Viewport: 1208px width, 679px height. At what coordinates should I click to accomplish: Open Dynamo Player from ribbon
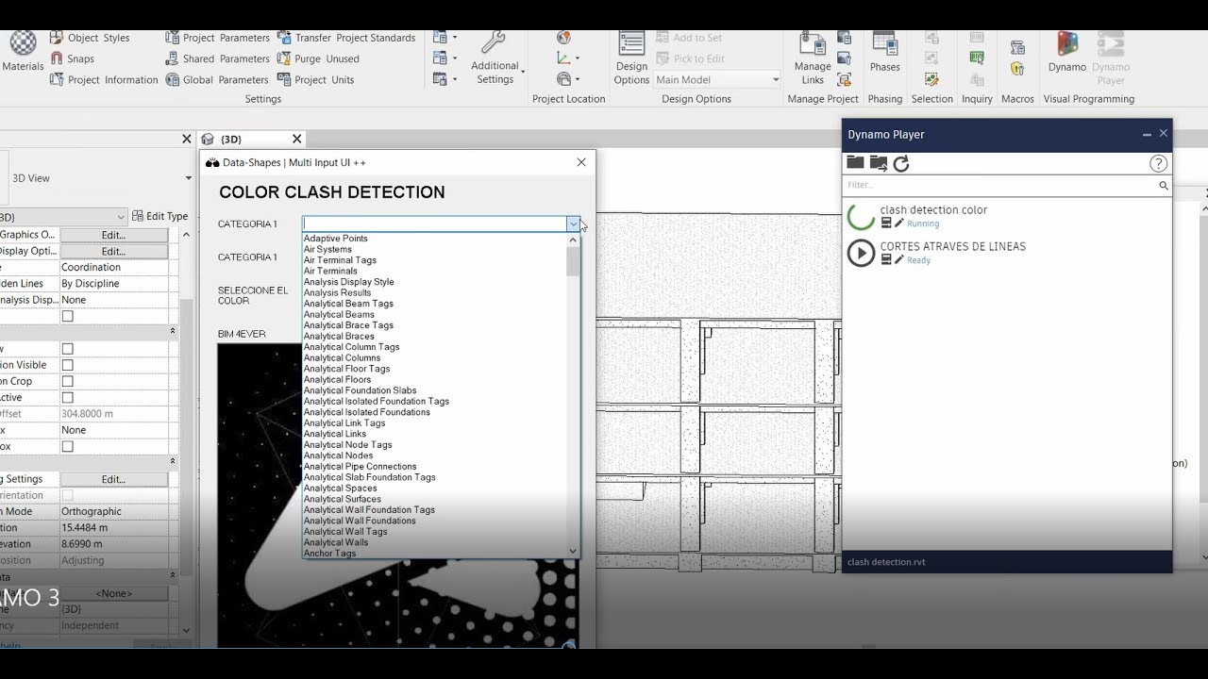pos(1111,58)
